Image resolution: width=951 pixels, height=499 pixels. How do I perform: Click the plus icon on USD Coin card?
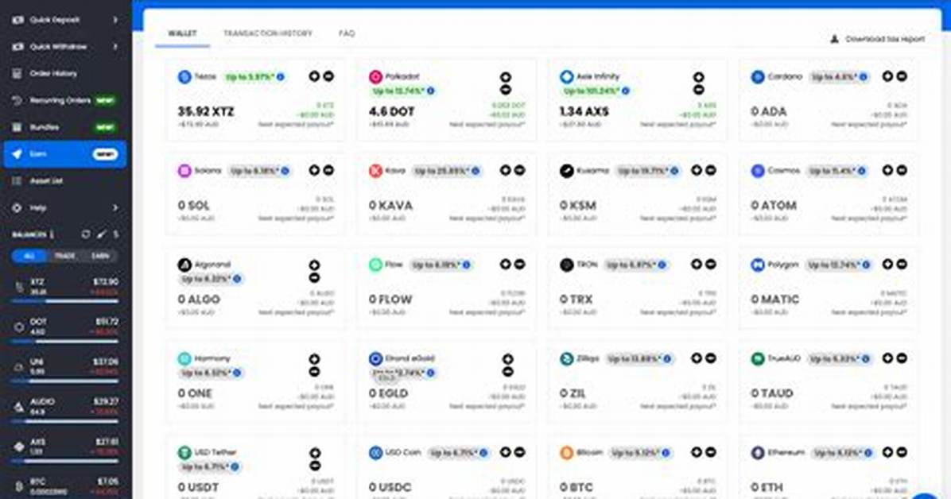tap(505, 452)
